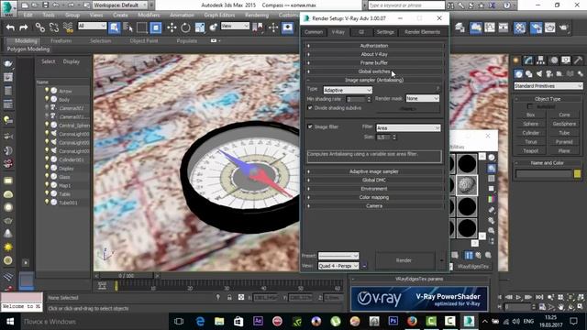Create a Cylinder primitive
The image size is (587, 330).
click(531, 133)
